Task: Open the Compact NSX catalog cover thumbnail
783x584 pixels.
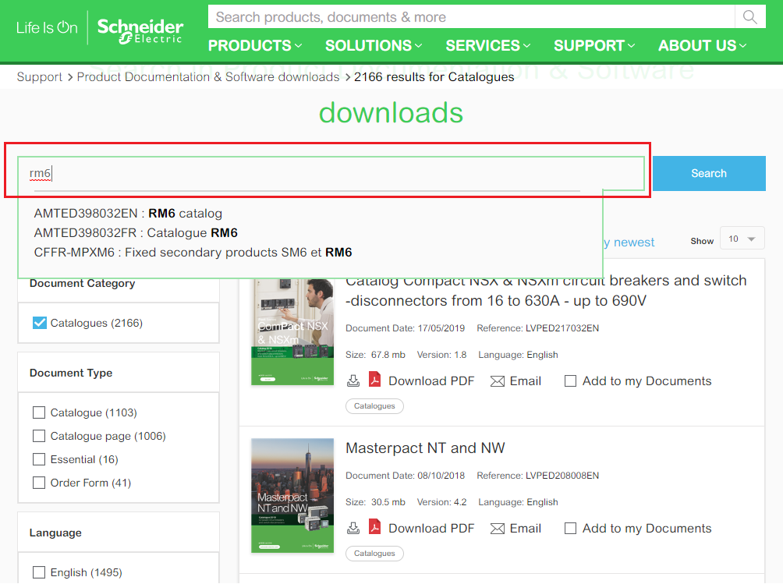Action: [292, 331]
